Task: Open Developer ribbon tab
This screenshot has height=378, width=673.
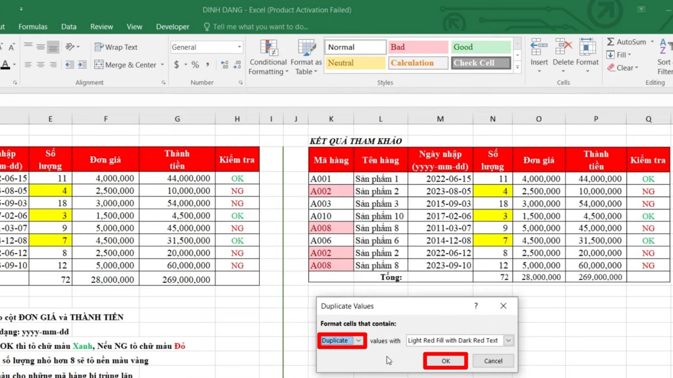Action: 173,26
